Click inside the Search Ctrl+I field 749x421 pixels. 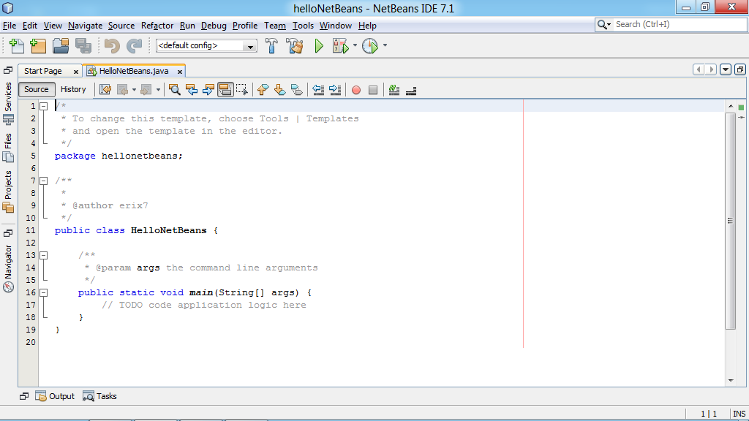[x=673, y=24]
